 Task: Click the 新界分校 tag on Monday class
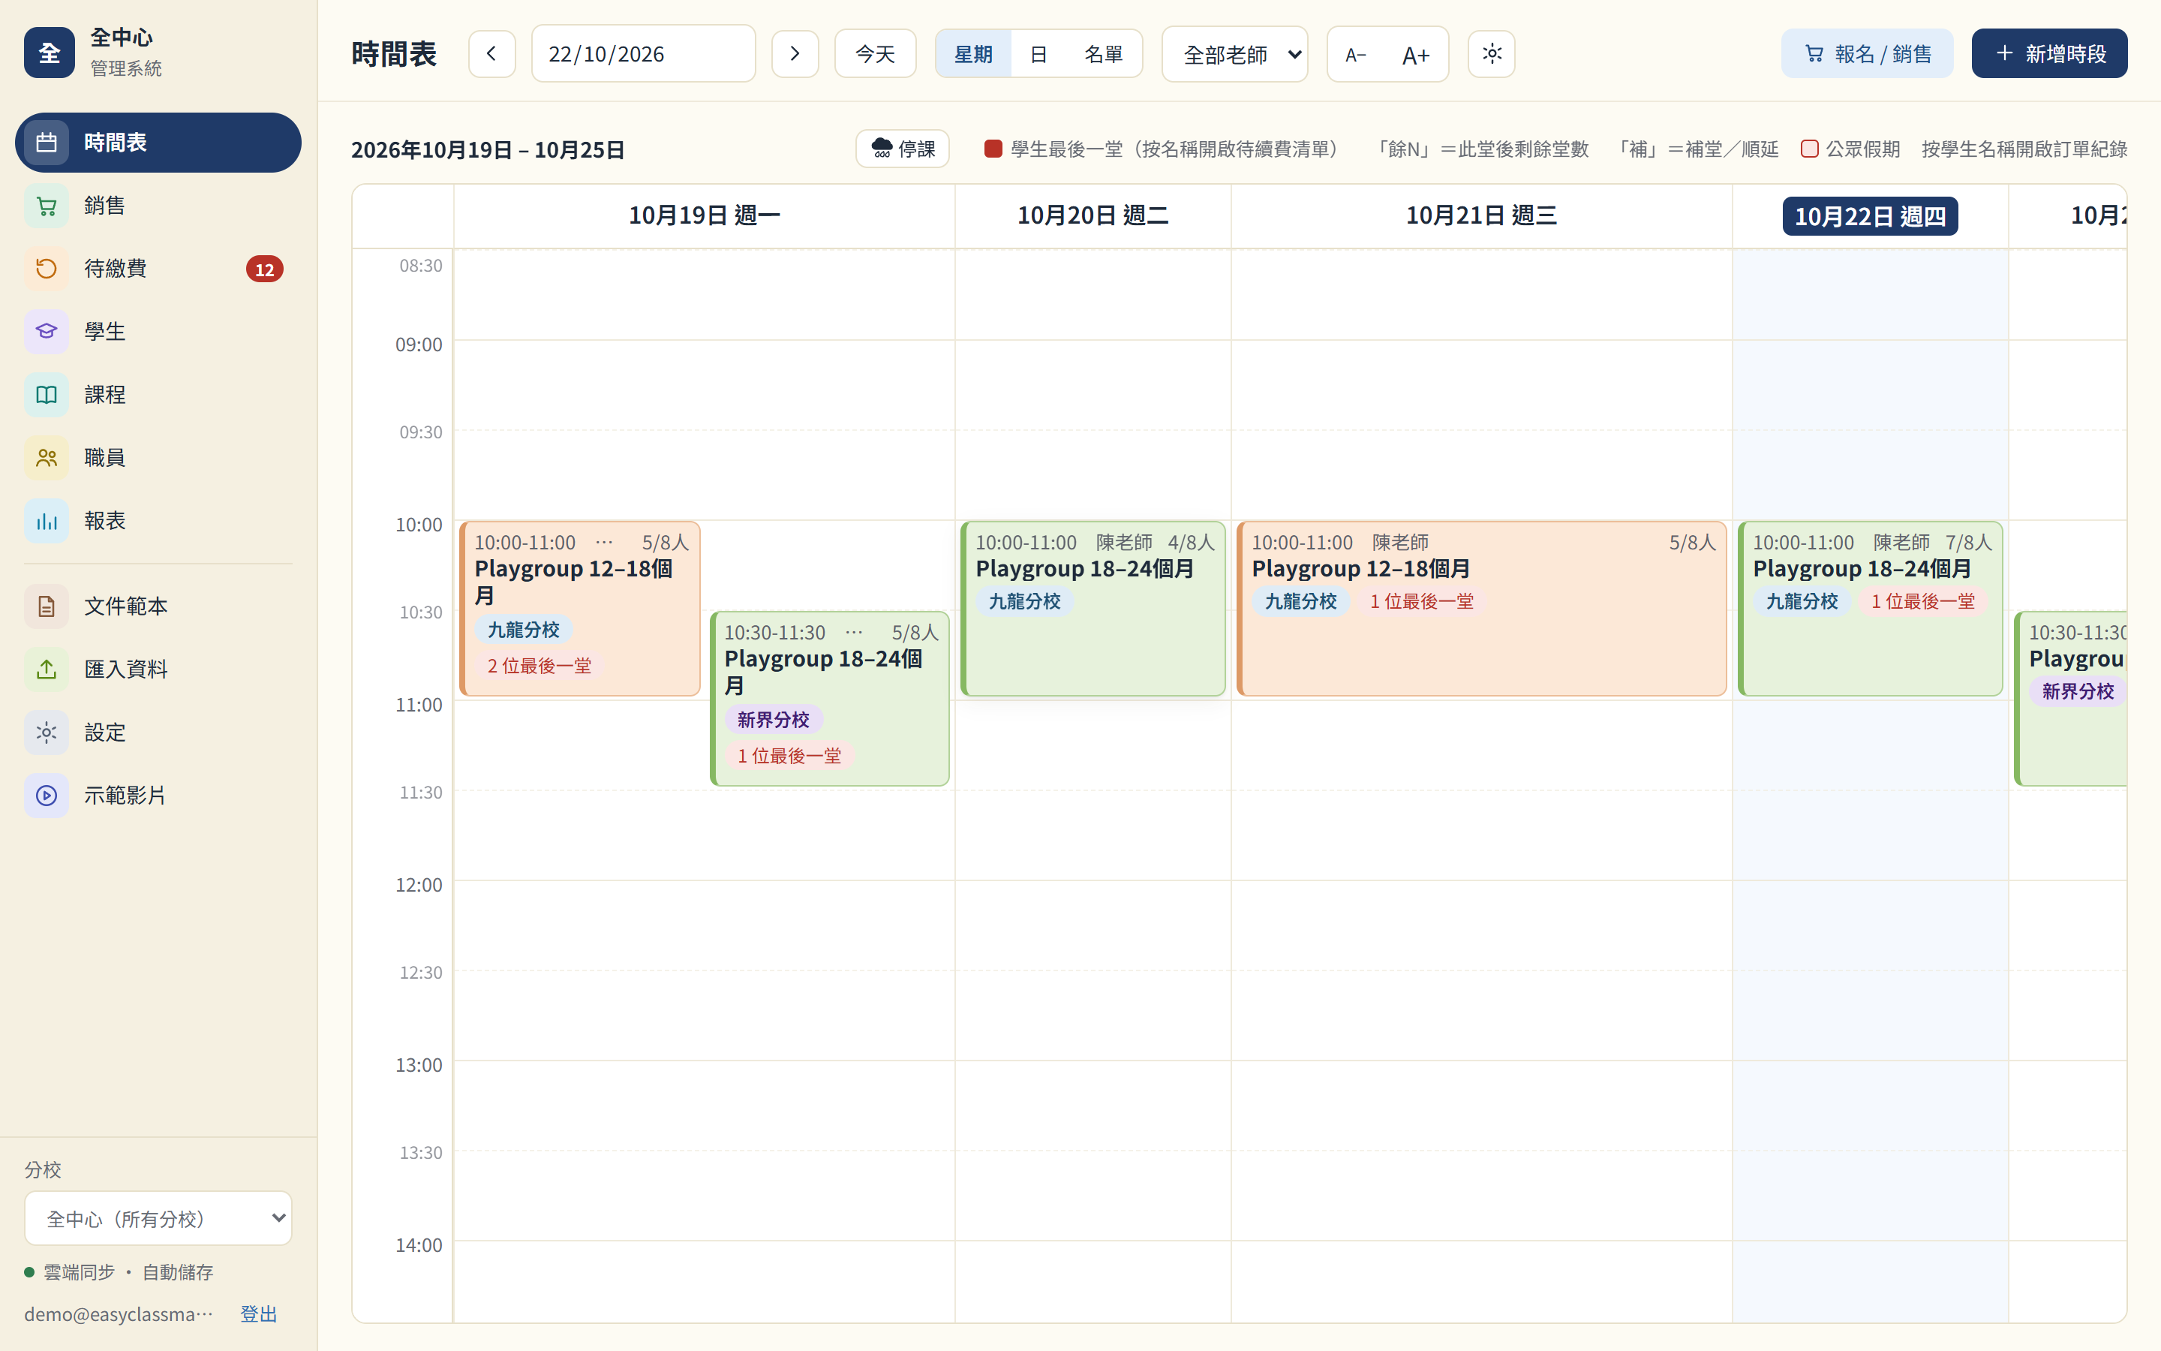point(774,721)
